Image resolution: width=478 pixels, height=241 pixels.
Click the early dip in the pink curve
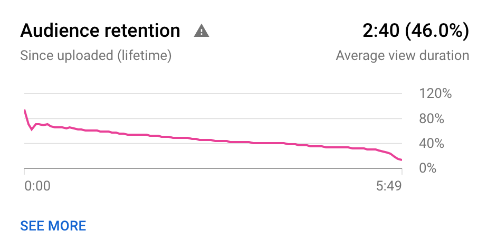point(32,129)
